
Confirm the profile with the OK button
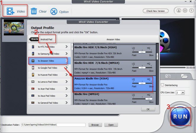pyautogui.click(x=148, y=109)
